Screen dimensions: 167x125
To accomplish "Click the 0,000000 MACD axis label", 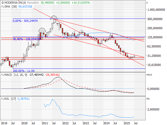I will 153,89.
